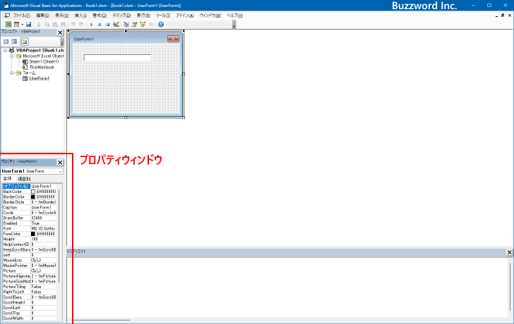Collapse the Microsoft Excel Objects folder
This screenshot has height=324, width=514.
pyautogui.click(x=11, y=56)
